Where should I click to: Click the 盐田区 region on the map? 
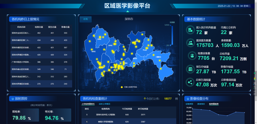135,58
